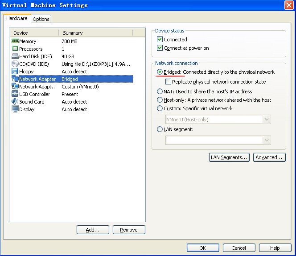The width and height of the screenshot is (296, 256).
Task: Select the Sound Card row label
Action: [x=32, y=101]
